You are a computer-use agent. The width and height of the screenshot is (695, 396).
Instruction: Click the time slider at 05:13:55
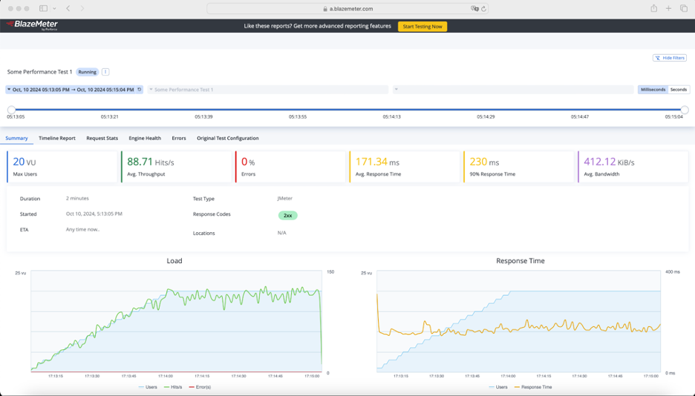click(298, 110)
